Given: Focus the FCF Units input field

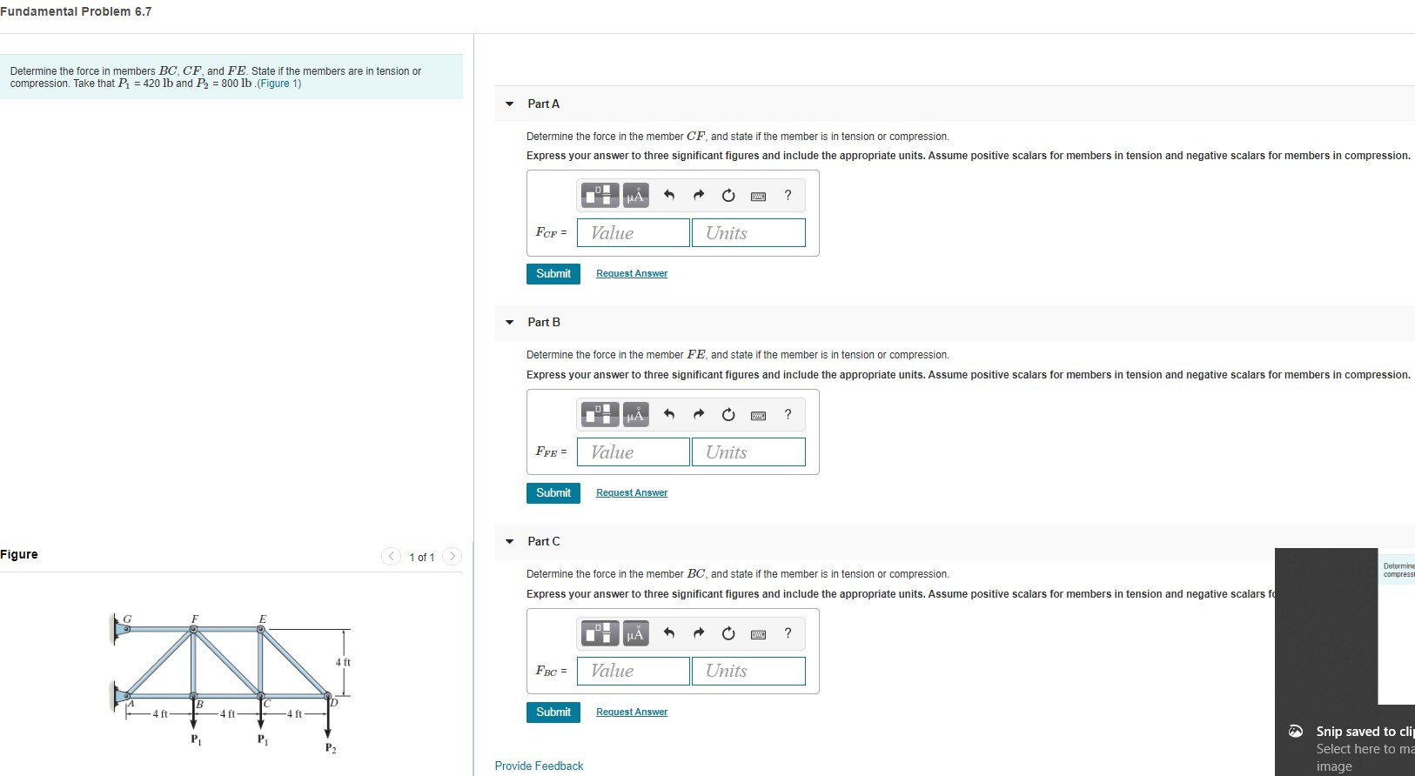Looking at the screenshot, I should click(x=748, y=232).
